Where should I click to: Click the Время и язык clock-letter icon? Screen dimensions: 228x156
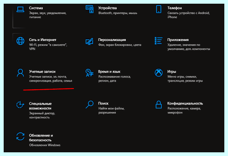(89, 73)
